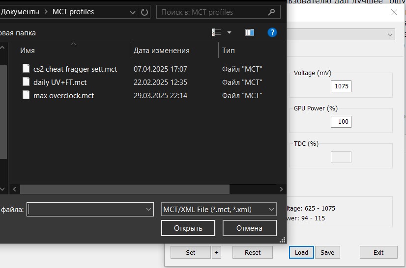The height and width of the screenshot is (268, 406).
Task: Sort by Дата изменения column header
Action: click(x=161, y=51)
